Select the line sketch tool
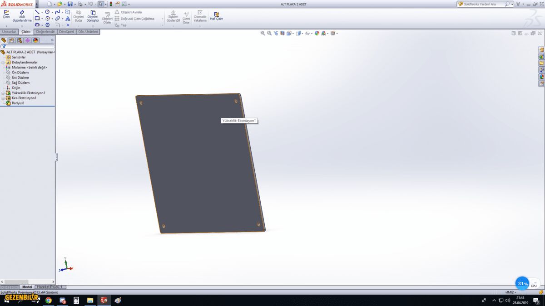The height and width of the screenshot is (306, 545). click(37, 12)
